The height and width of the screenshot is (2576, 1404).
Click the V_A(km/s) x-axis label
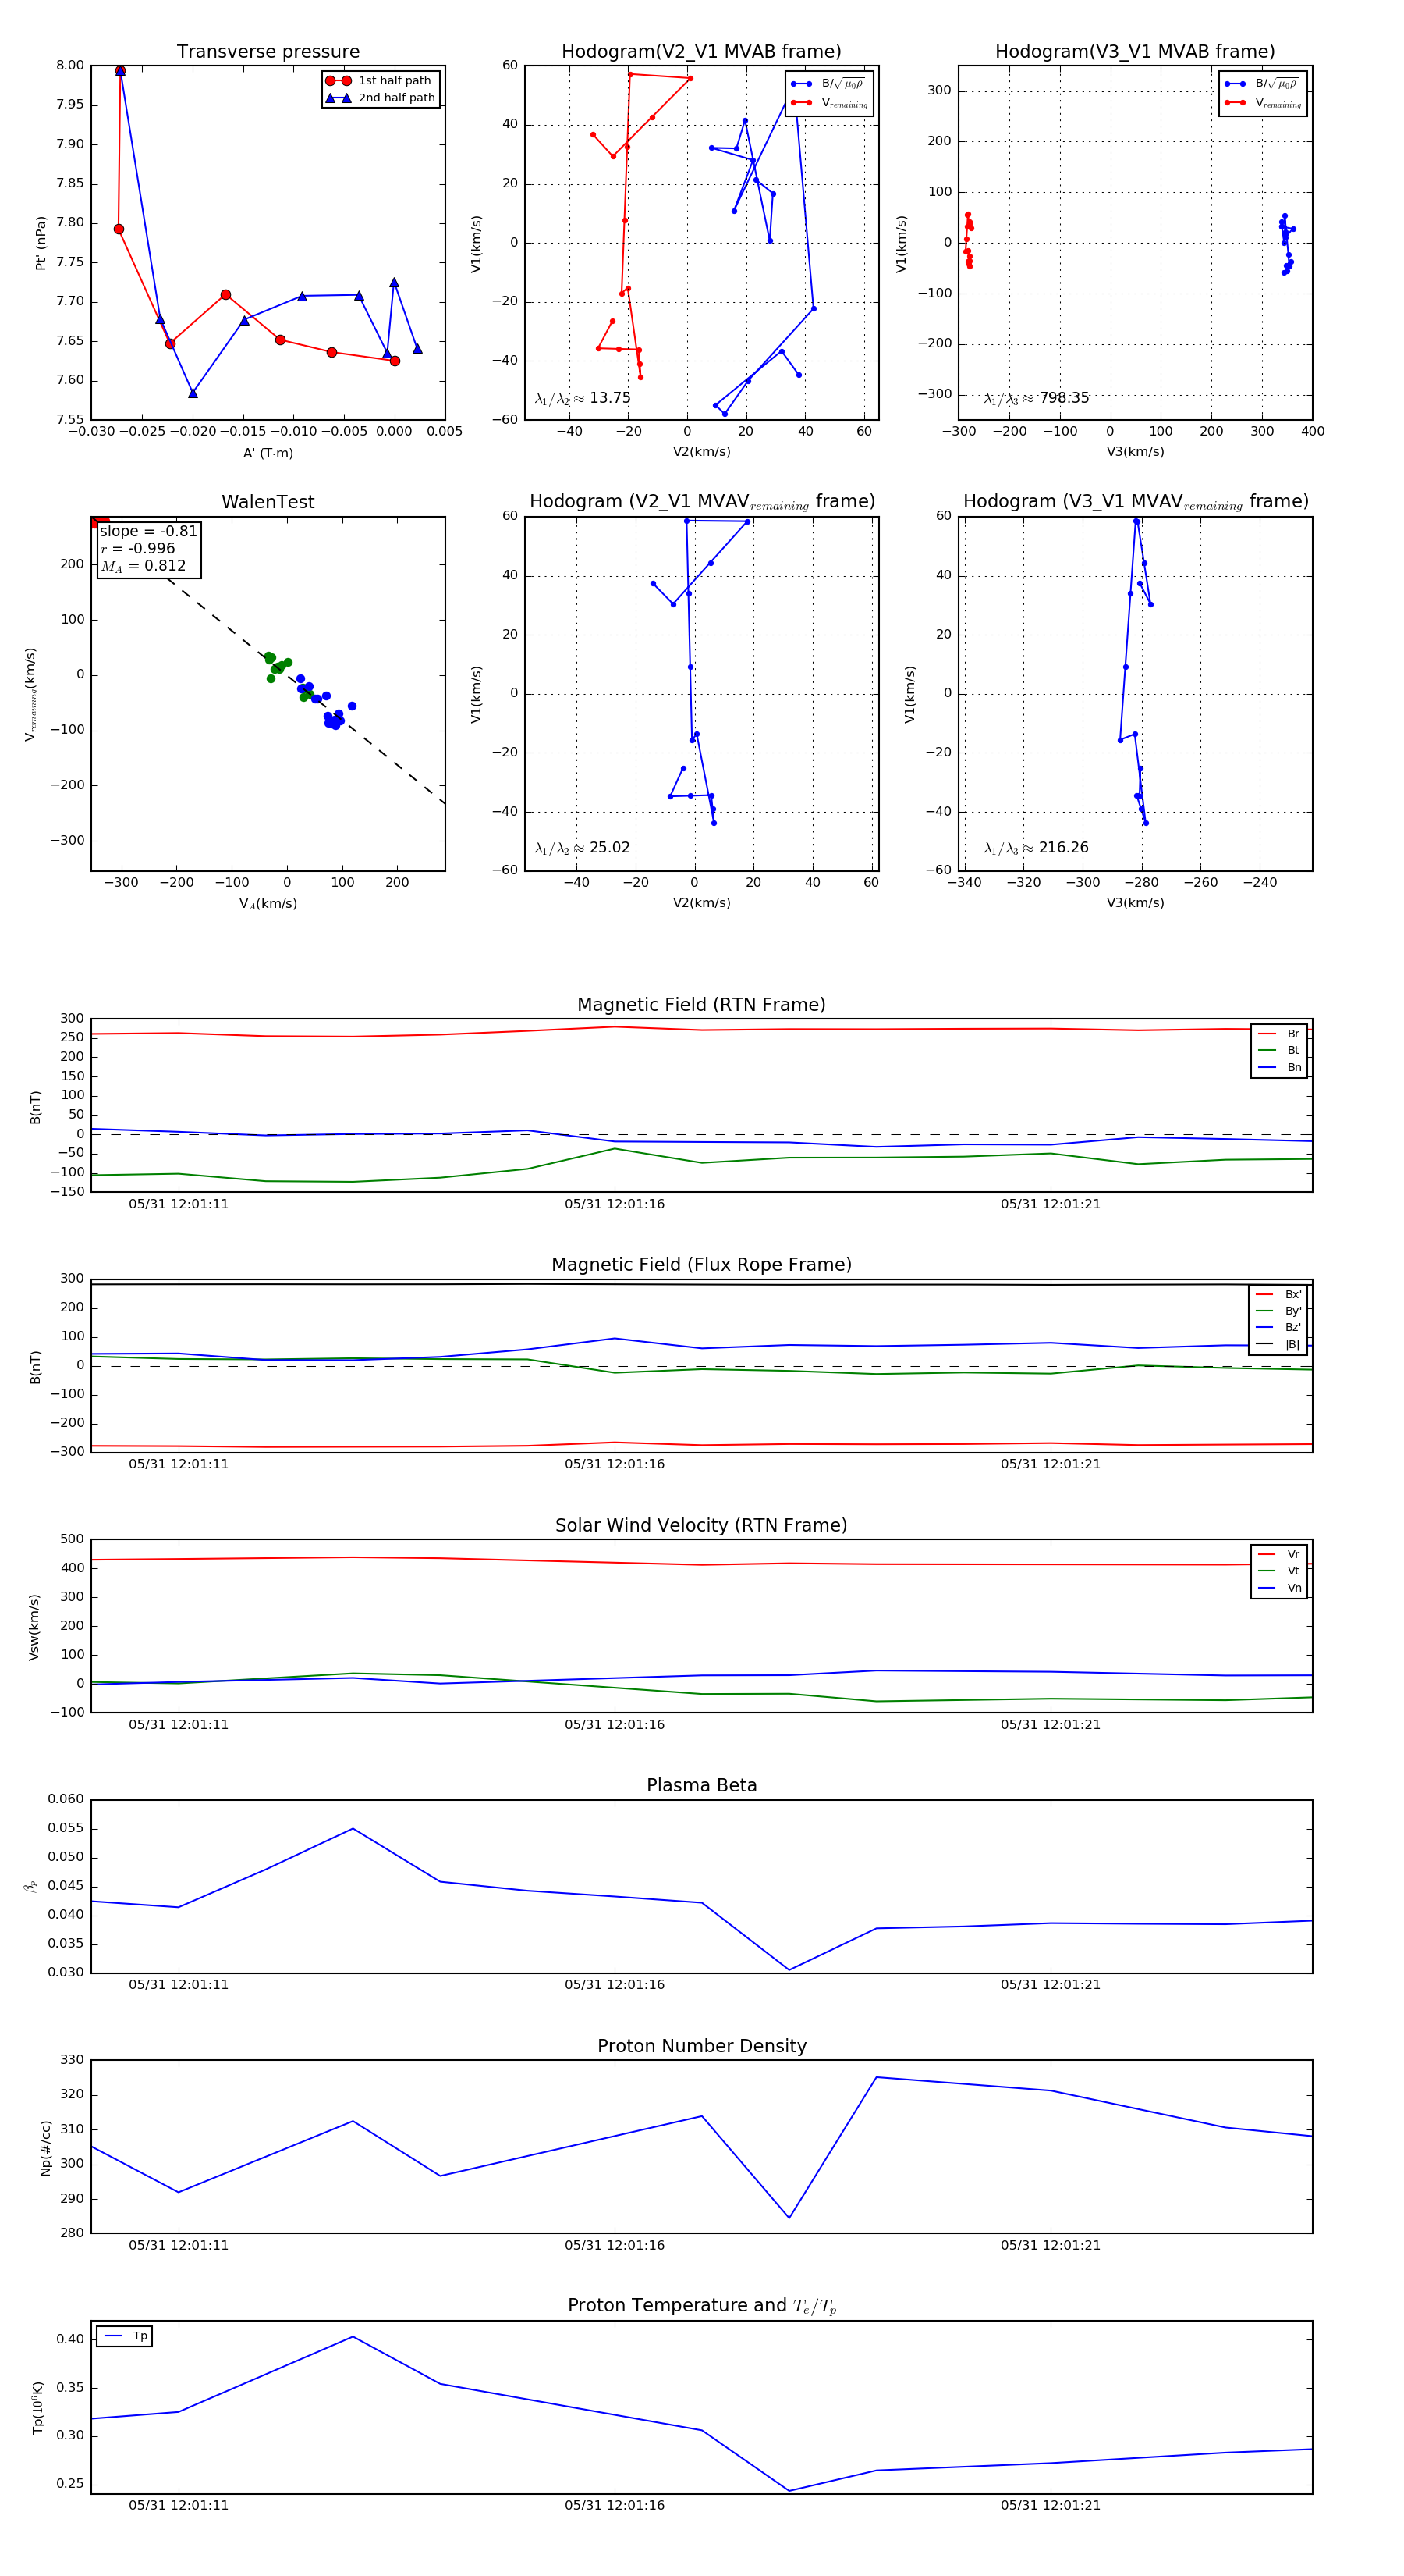click(x=268, y=904)
